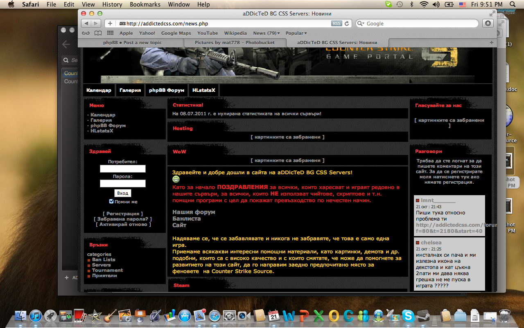Switch to the Photobucket tab
Viewport: 524px width, 328px height.
coord(235,42)
